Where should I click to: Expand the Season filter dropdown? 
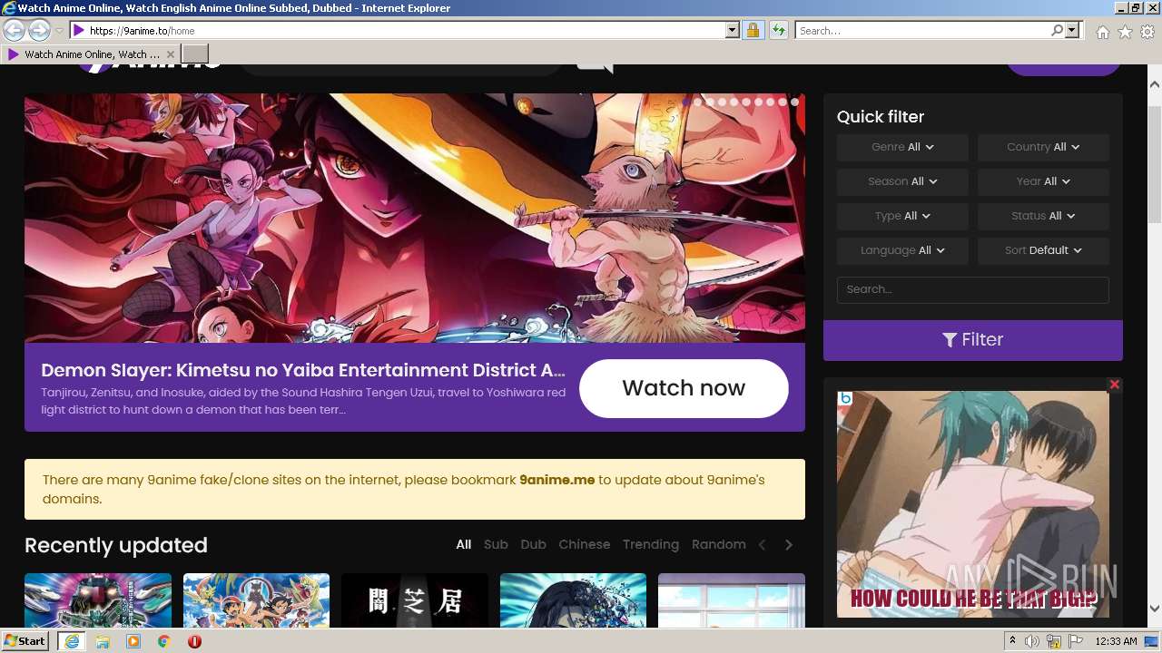coord(902,181)
